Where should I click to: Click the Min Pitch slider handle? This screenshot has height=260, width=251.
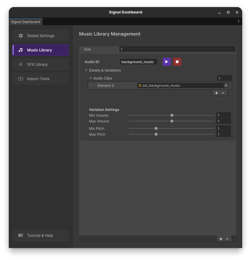[156, 128]
